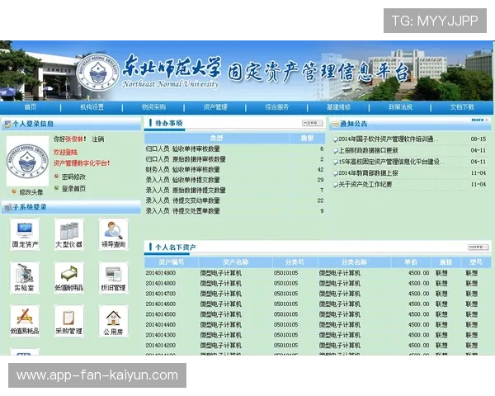Click MORE button in 待办事项 panel

click(x=312, y=123)
